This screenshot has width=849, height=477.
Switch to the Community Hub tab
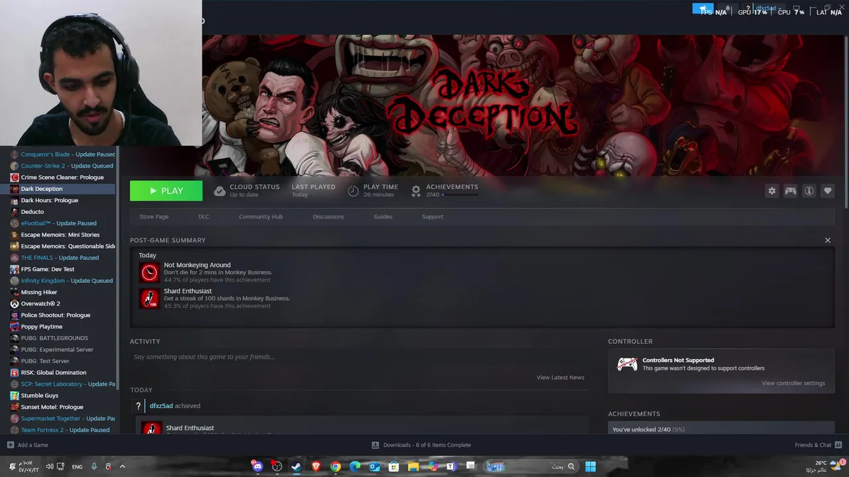261,217
